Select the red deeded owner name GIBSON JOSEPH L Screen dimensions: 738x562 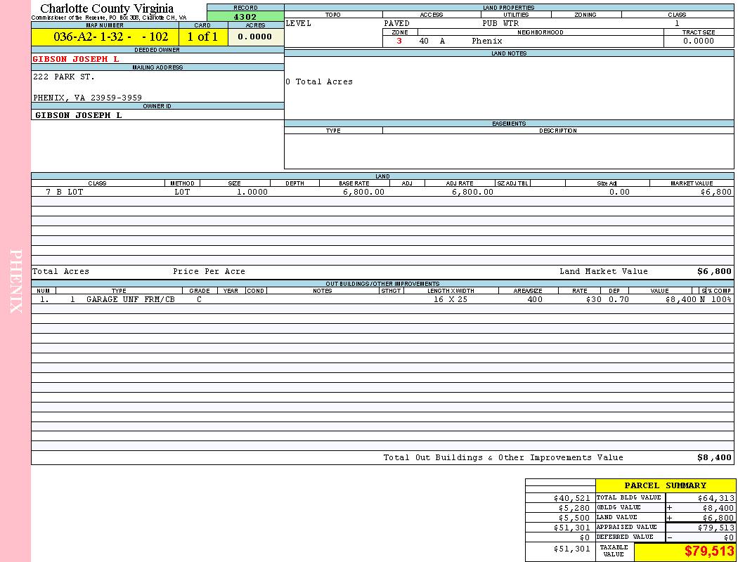(76, 59)
